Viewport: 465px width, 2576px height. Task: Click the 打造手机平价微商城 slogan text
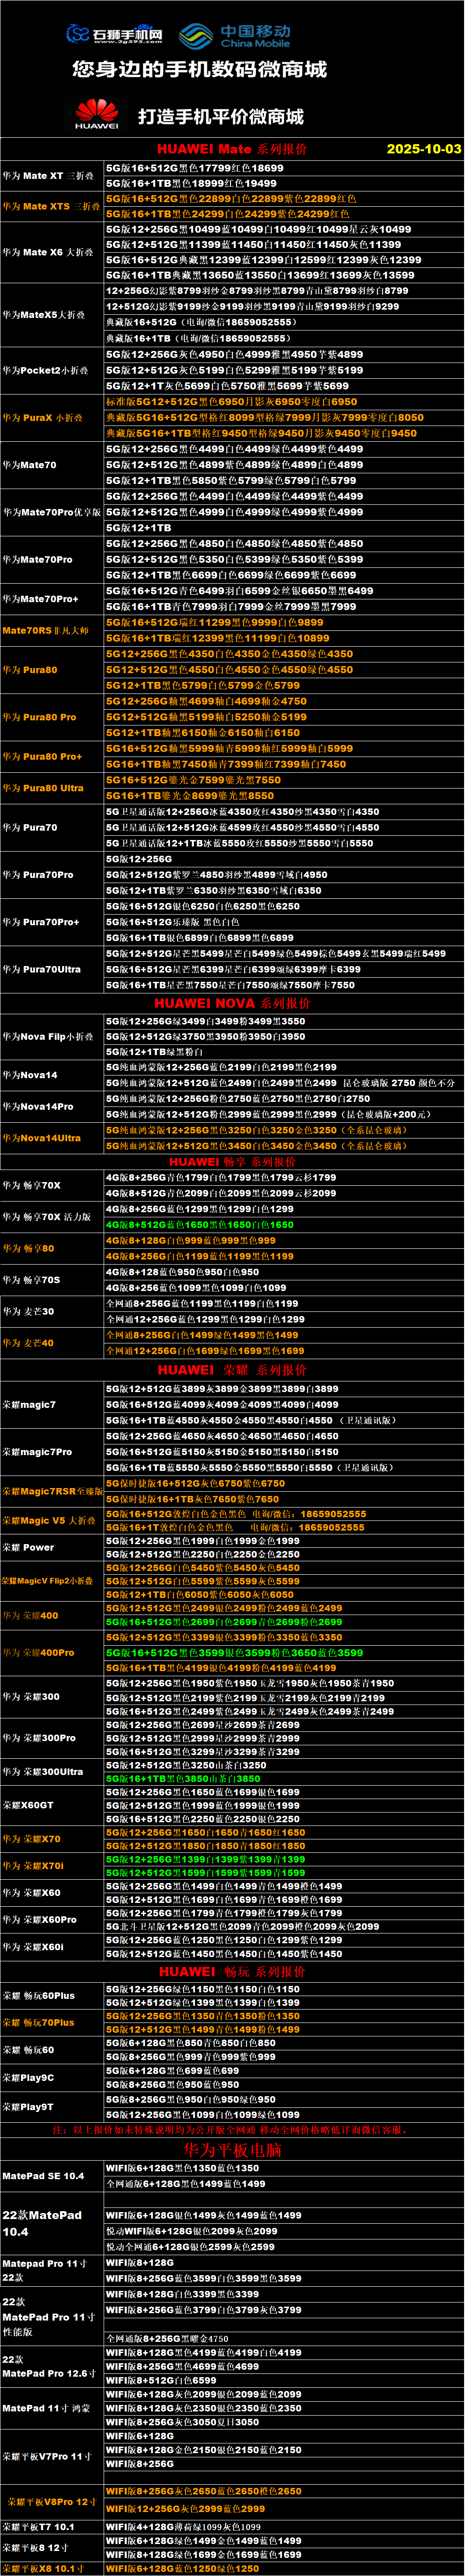(221, 117)
